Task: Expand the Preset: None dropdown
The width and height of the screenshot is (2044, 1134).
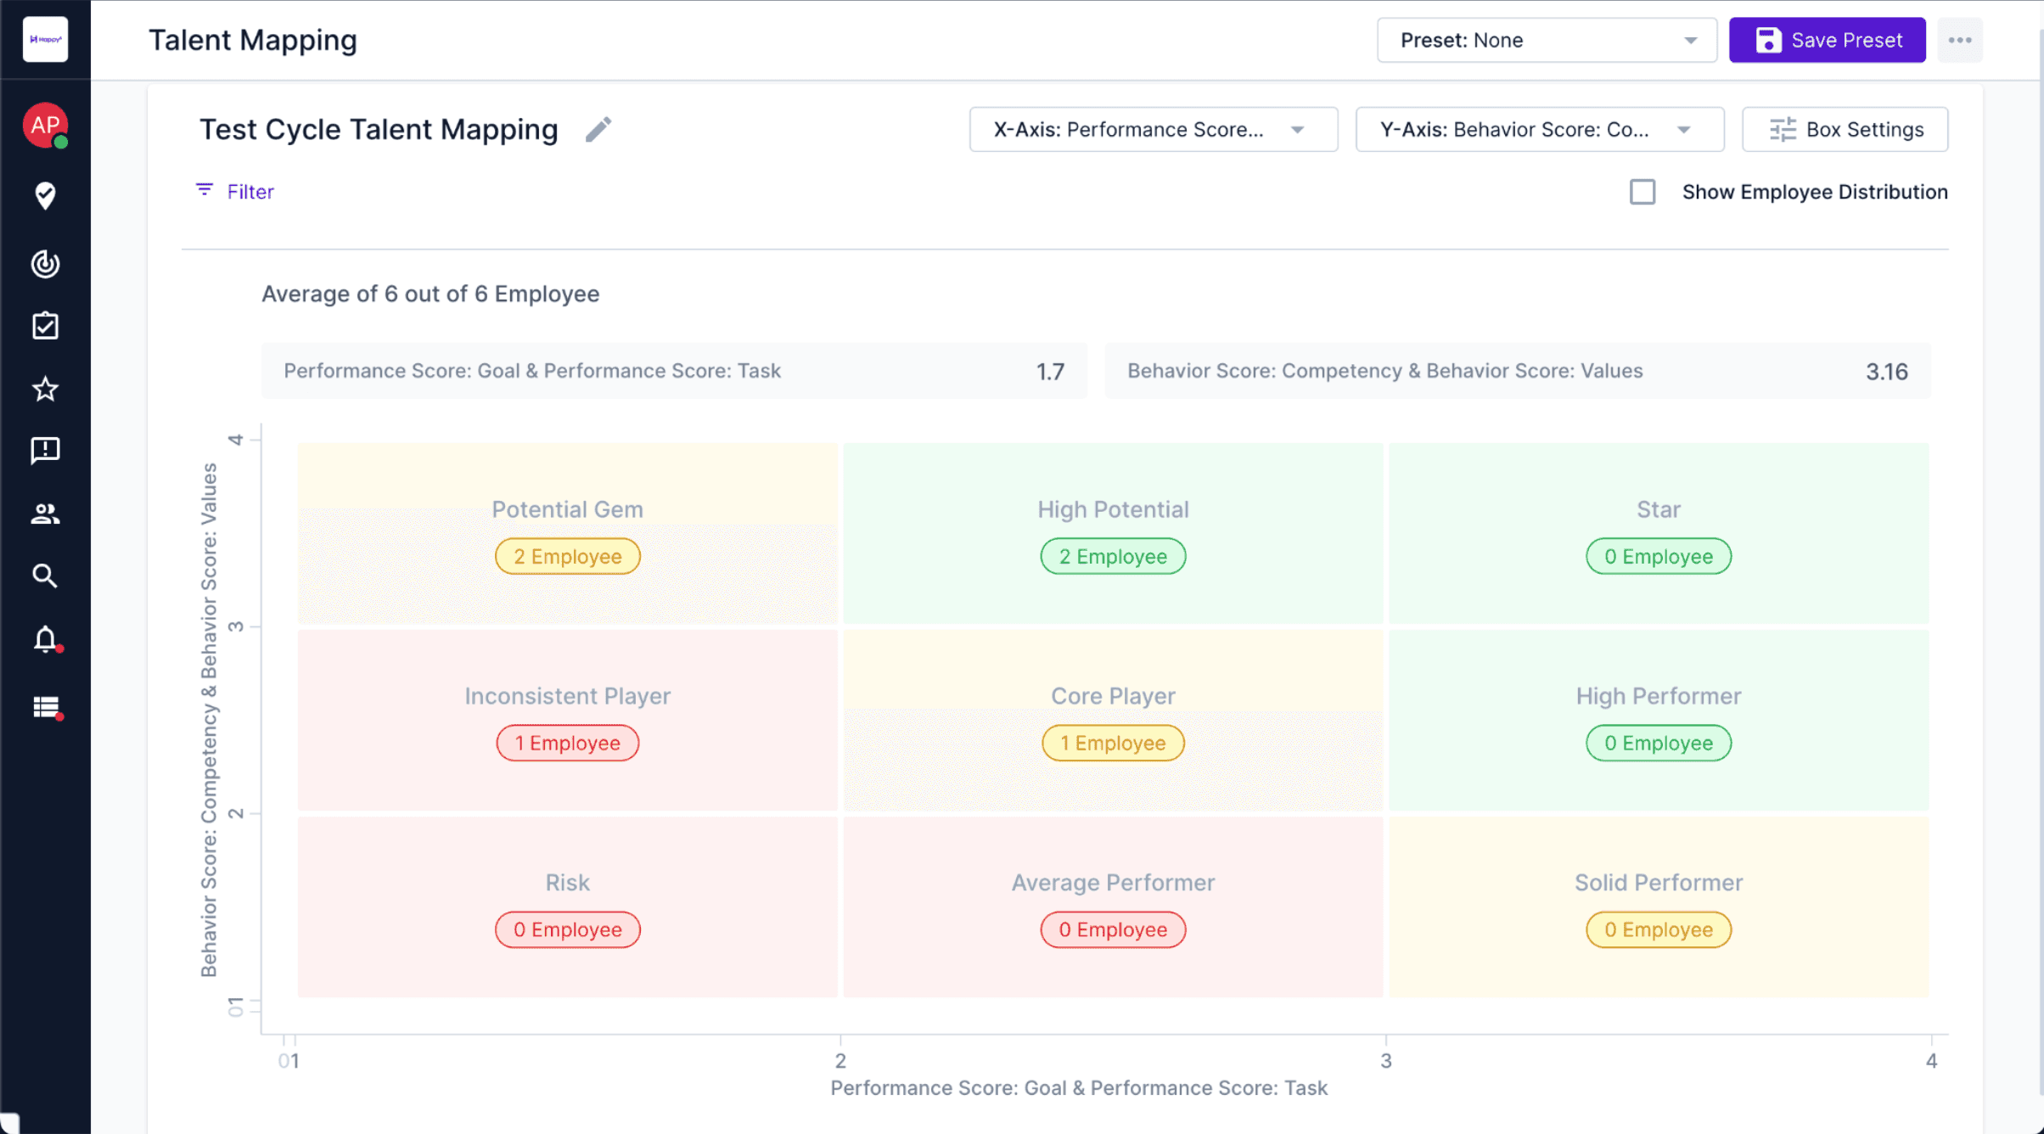Action: pyautogui.click(x=1547, y=40)
